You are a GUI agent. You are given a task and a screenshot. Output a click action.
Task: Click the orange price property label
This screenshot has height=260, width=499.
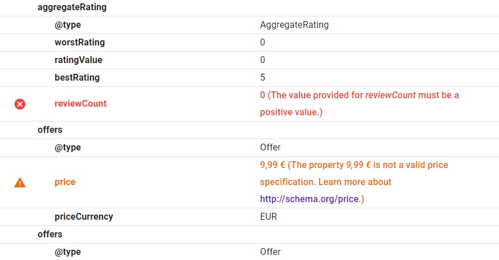coord(65,182)
